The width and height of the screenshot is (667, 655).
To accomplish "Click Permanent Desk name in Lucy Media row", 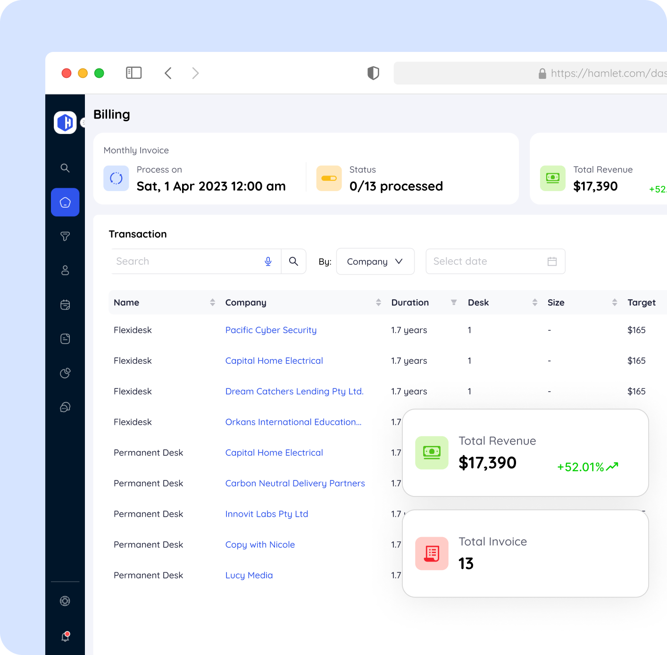I will pyautogui.click(x=148, y=575).
